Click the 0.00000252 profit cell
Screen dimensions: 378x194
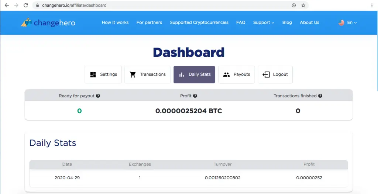[309, 178]
